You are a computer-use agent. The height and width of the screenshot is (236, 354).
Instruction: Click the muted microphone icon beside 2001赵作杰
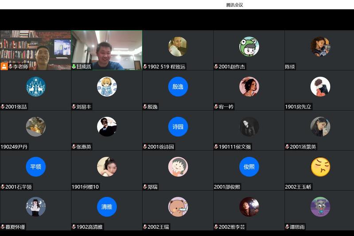click(216, 66)
